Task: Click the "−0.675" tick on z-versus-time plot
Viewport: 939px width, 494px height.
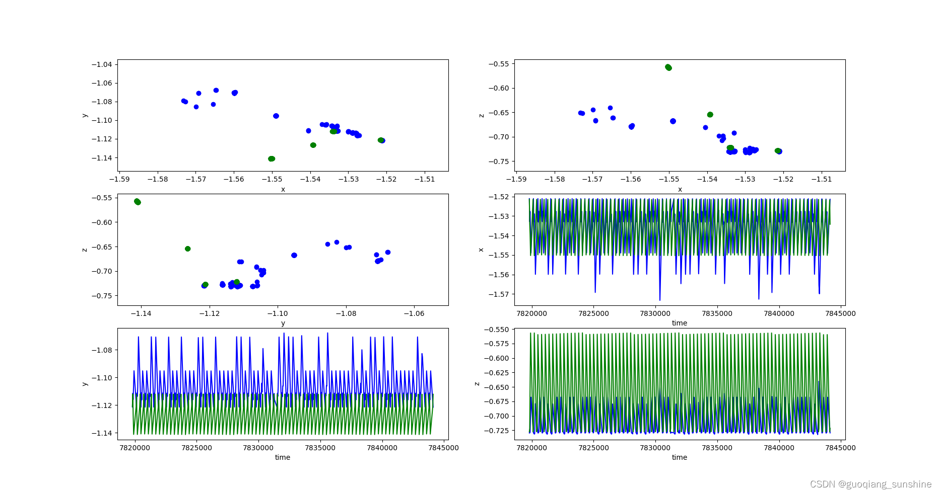Action: (496, 401)
